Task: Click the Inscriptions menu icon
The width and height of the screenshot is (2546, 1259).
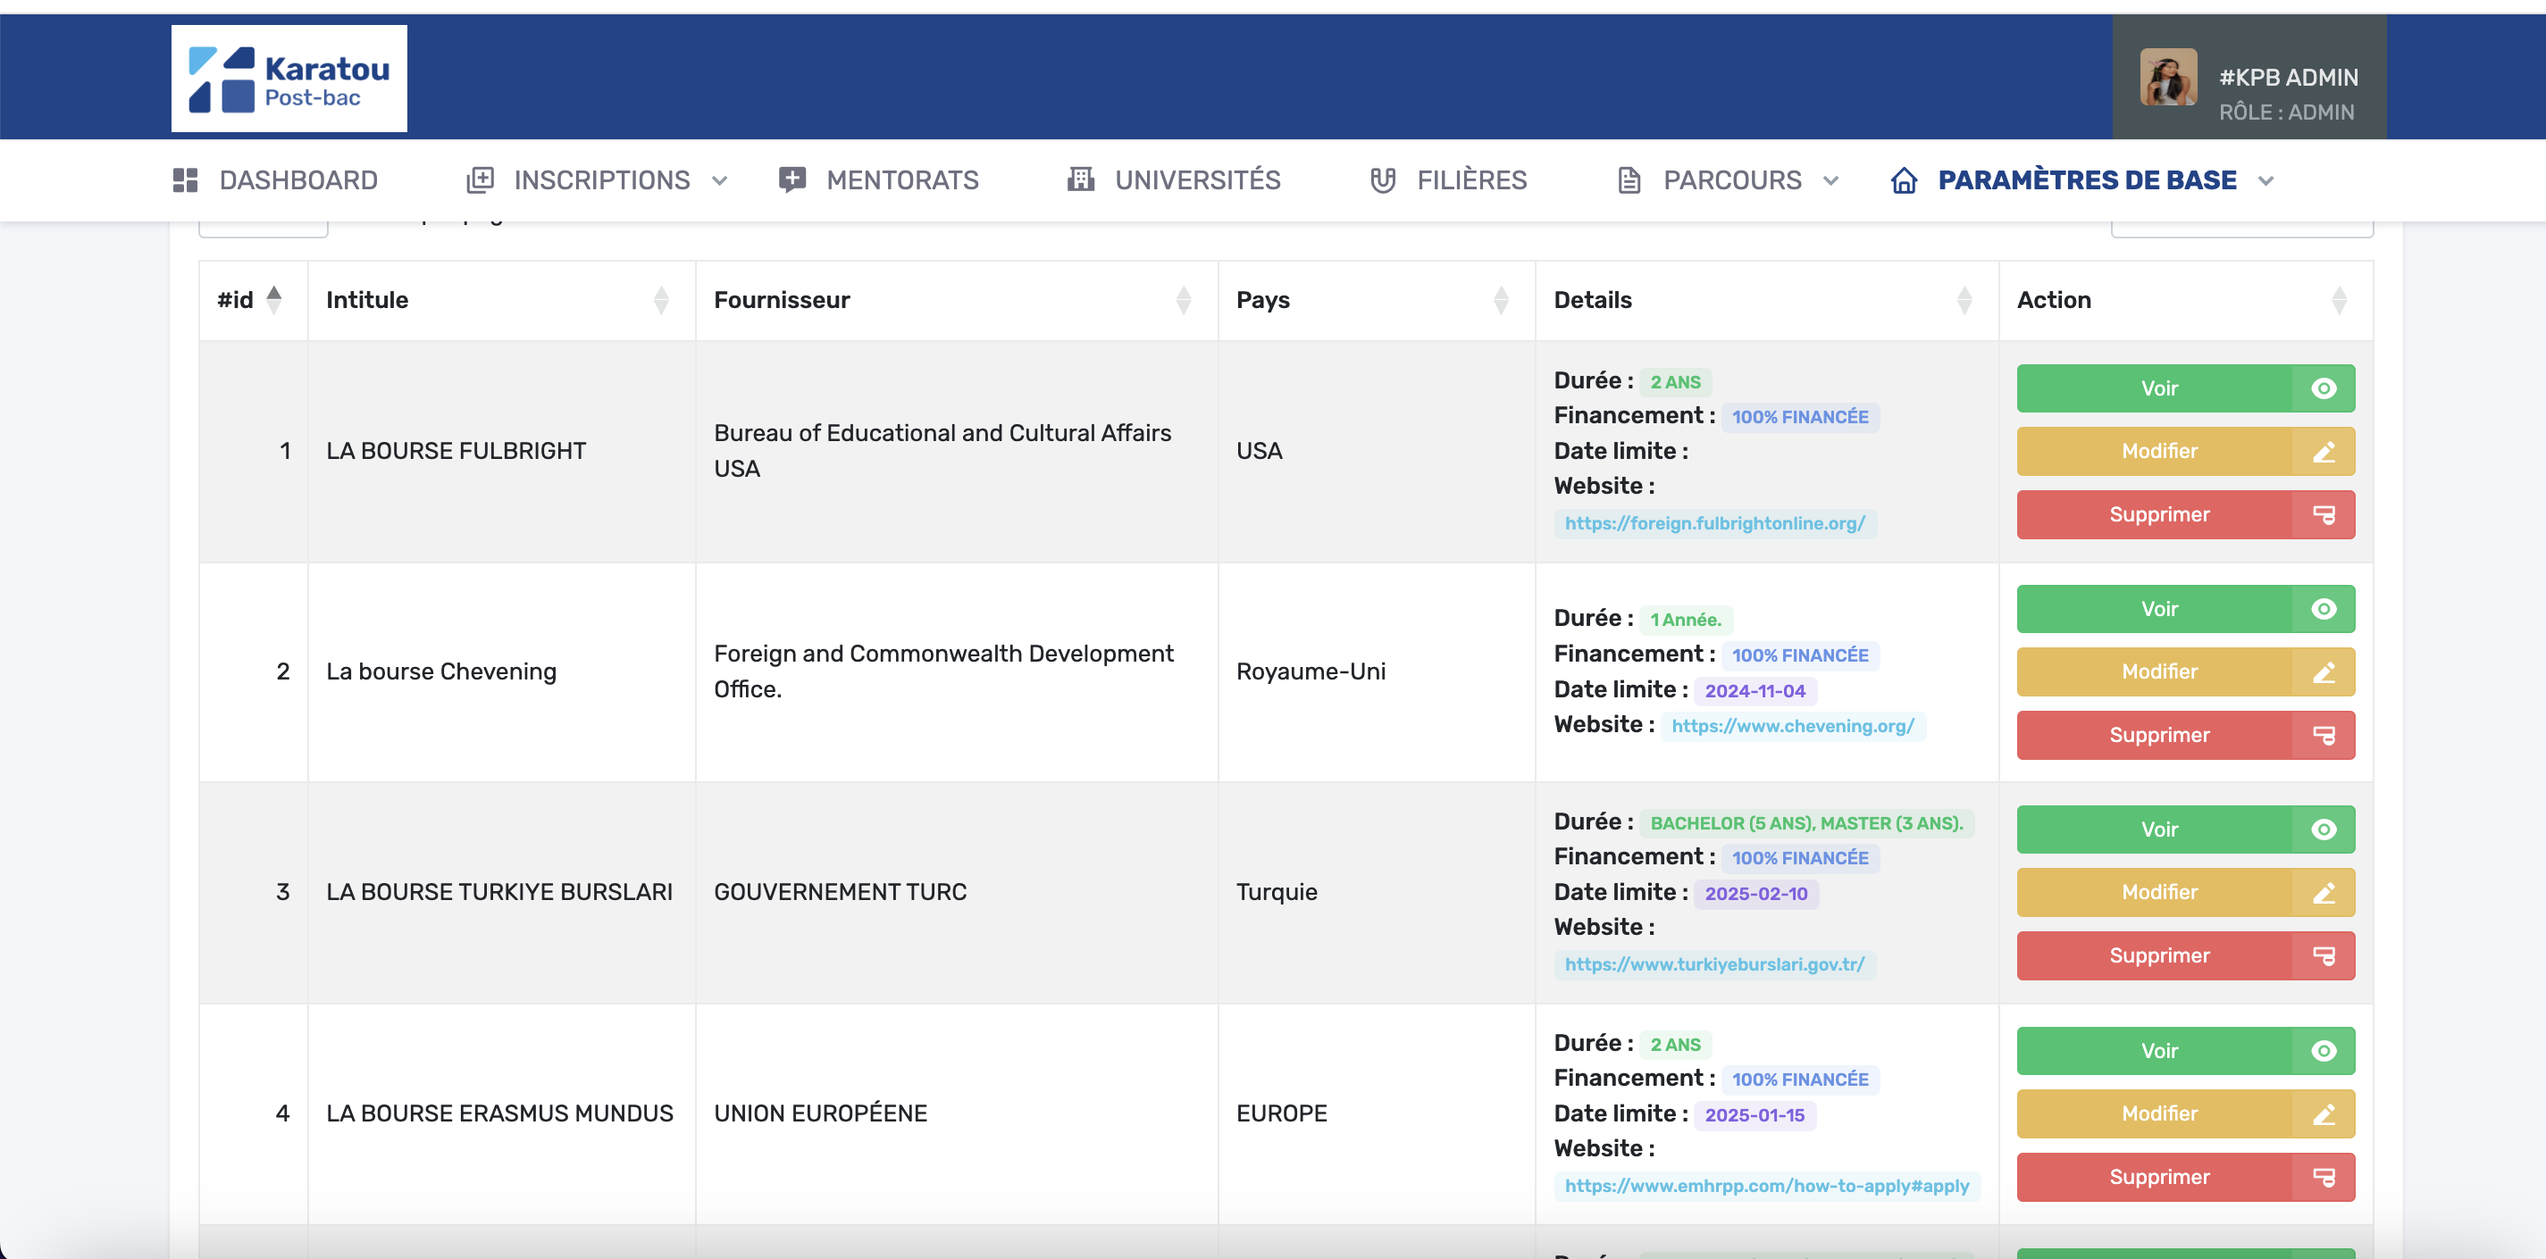Action: (x=481, y=179)
